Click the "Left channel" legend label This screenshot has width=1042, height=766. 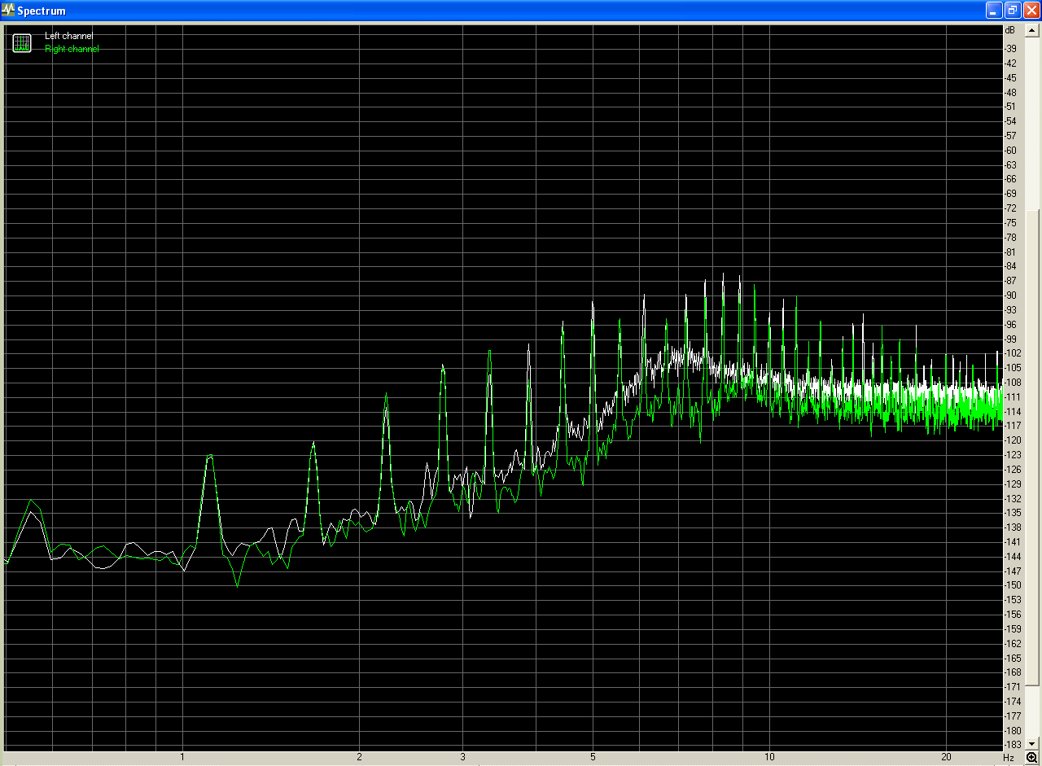coord(68,36)
